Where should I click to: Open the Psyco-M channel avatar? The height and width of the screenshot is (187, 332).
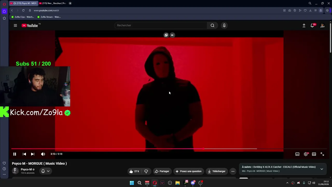(x=15, y=171)
